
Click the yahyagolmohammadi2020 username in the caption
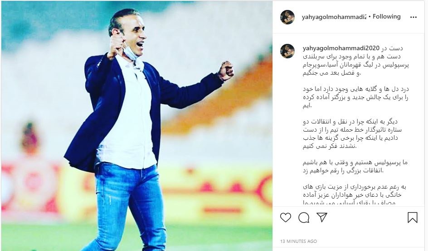tap(341, 48)
